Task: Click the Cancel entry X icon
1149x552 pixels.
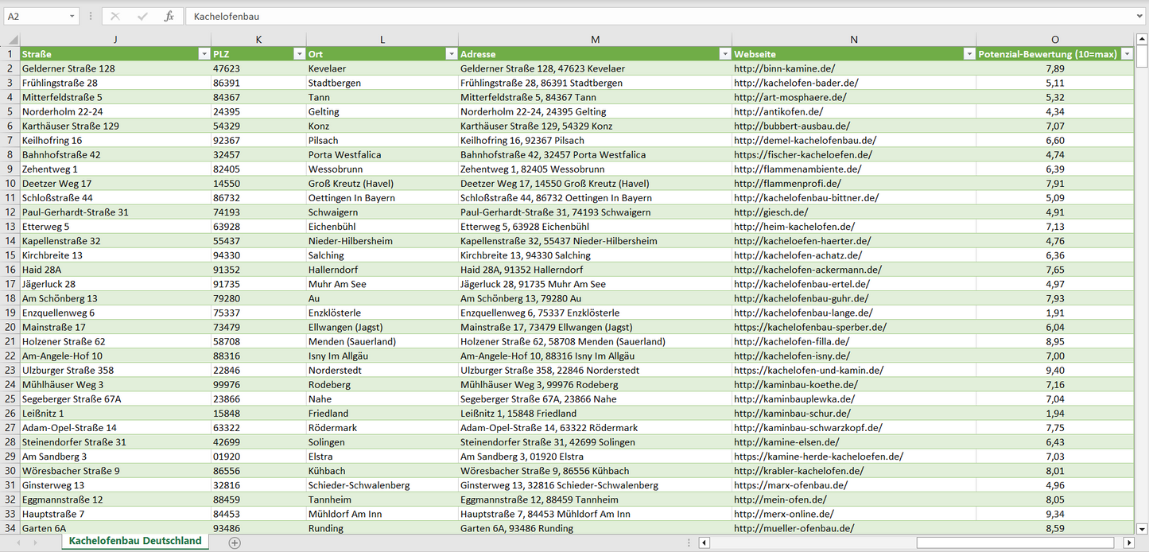Action: (115, 16)
